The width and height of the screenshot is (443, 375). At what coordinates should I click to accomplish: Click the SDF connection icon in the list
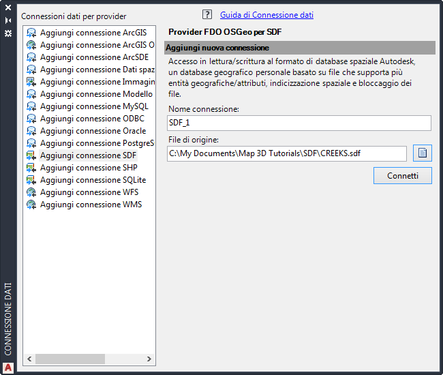(31, 155)
